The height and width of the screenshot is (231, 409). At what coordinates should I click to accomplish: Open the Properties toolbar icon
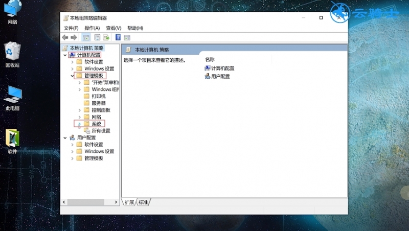pos(97,37)
